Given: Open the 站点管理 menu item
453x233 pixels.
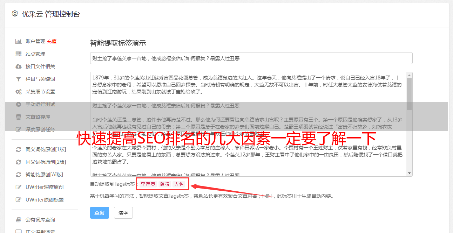Looking at the screenshot, I should pos(35,54).
